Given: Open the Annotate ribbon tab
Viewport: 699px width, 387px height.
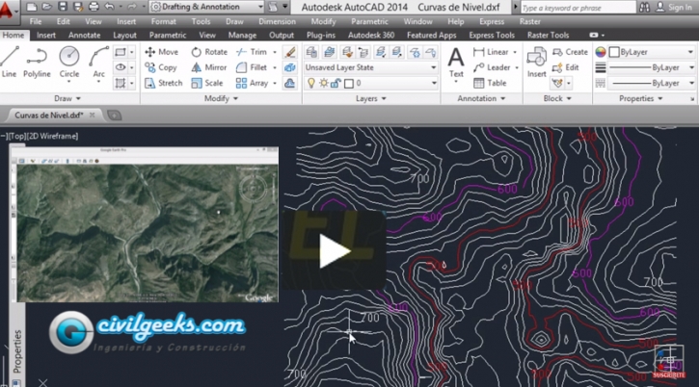Looking at the screenshot, I should coord(84,36).
